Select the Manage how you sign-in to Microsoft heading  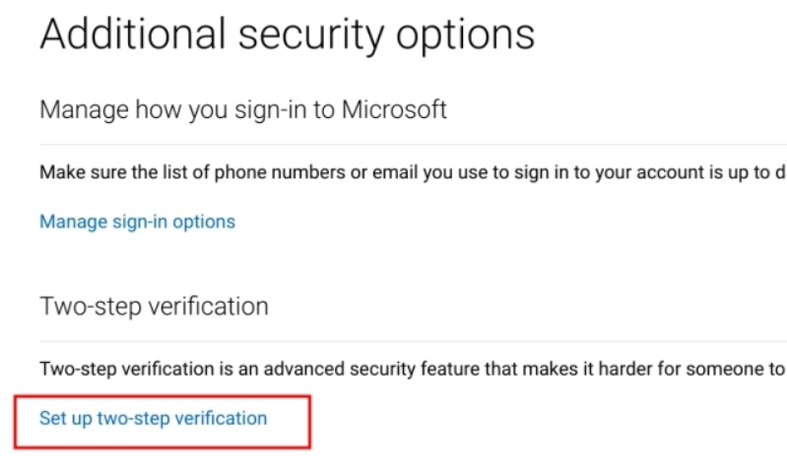pyautogui.click(x=243, y=109)
